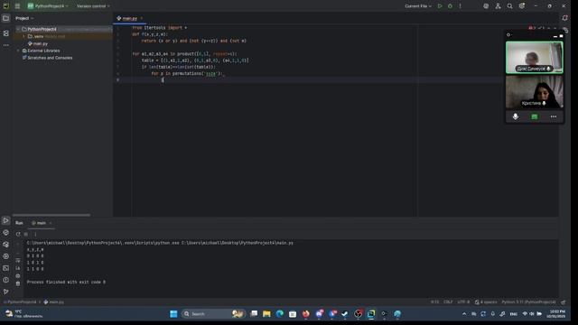Open the Project view options dropdown
Image resolution: width=578 pixels, height=325 pixels.
(x=24, y=18)
